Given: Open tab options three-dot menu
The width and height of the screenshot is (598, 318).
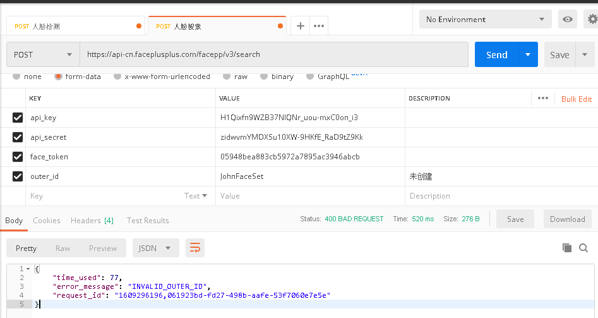Looking at the screenshot, I should click(x=319, y=26).
